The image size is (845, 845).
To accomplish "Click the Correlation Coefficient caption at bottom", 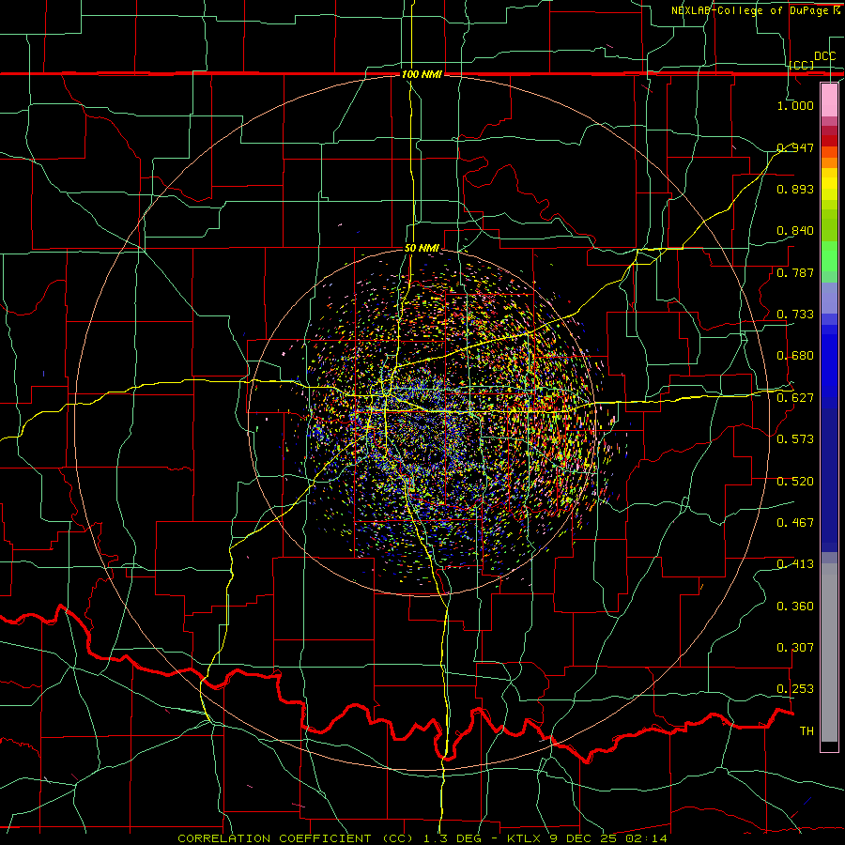I will coord(422,838).
